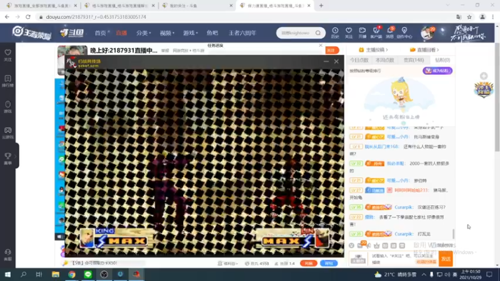The height and width of the screenshot is (281, 500).
Task: Click the 斗鱼 Douyu logo
Action: click(x=72, y=32)
